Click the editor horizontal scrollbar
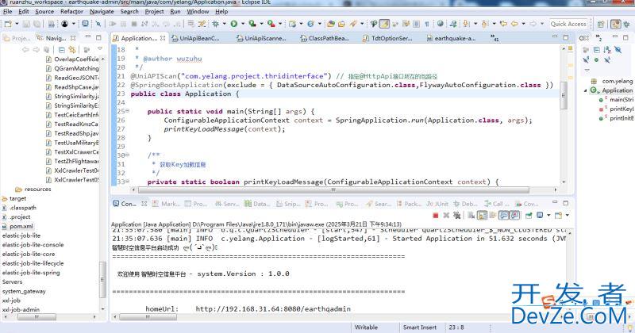This screenshot has width=635, height=333. [333, 189]
